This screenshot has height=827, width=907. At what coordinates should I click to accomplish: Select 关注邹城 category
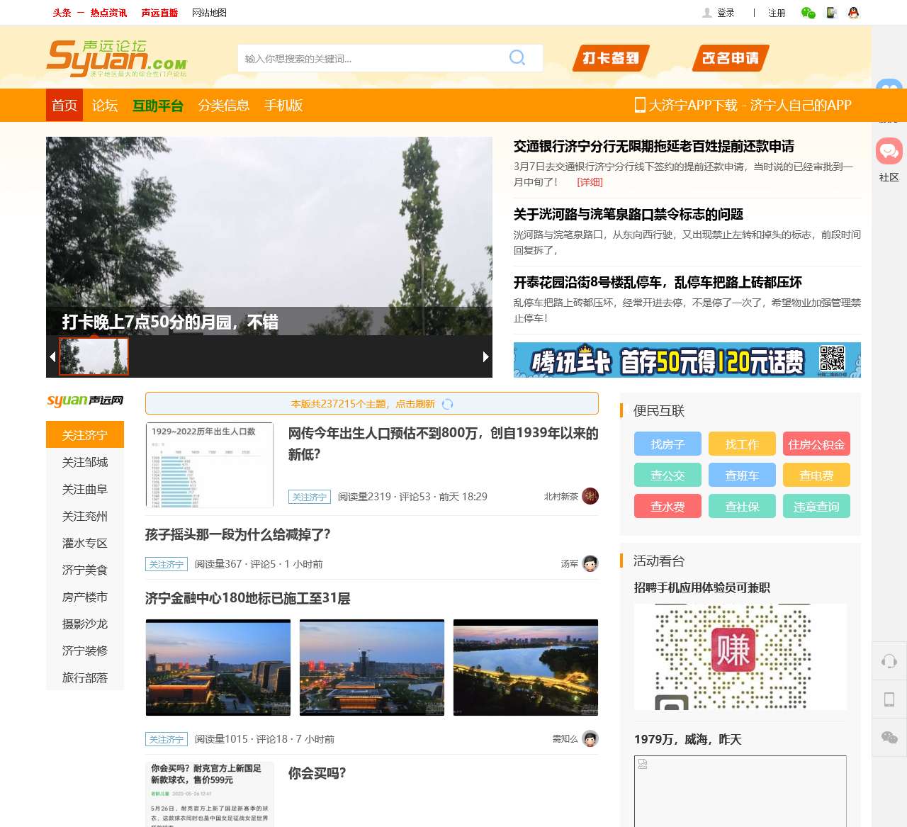tap(85, 462)
